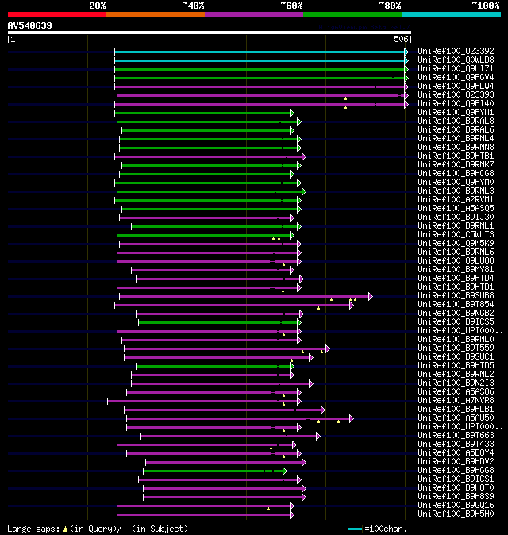Click the arrowhead ending the B9T854 alignment
The width and height of the screenshot is (508, 535).
(x=352, y=306)
